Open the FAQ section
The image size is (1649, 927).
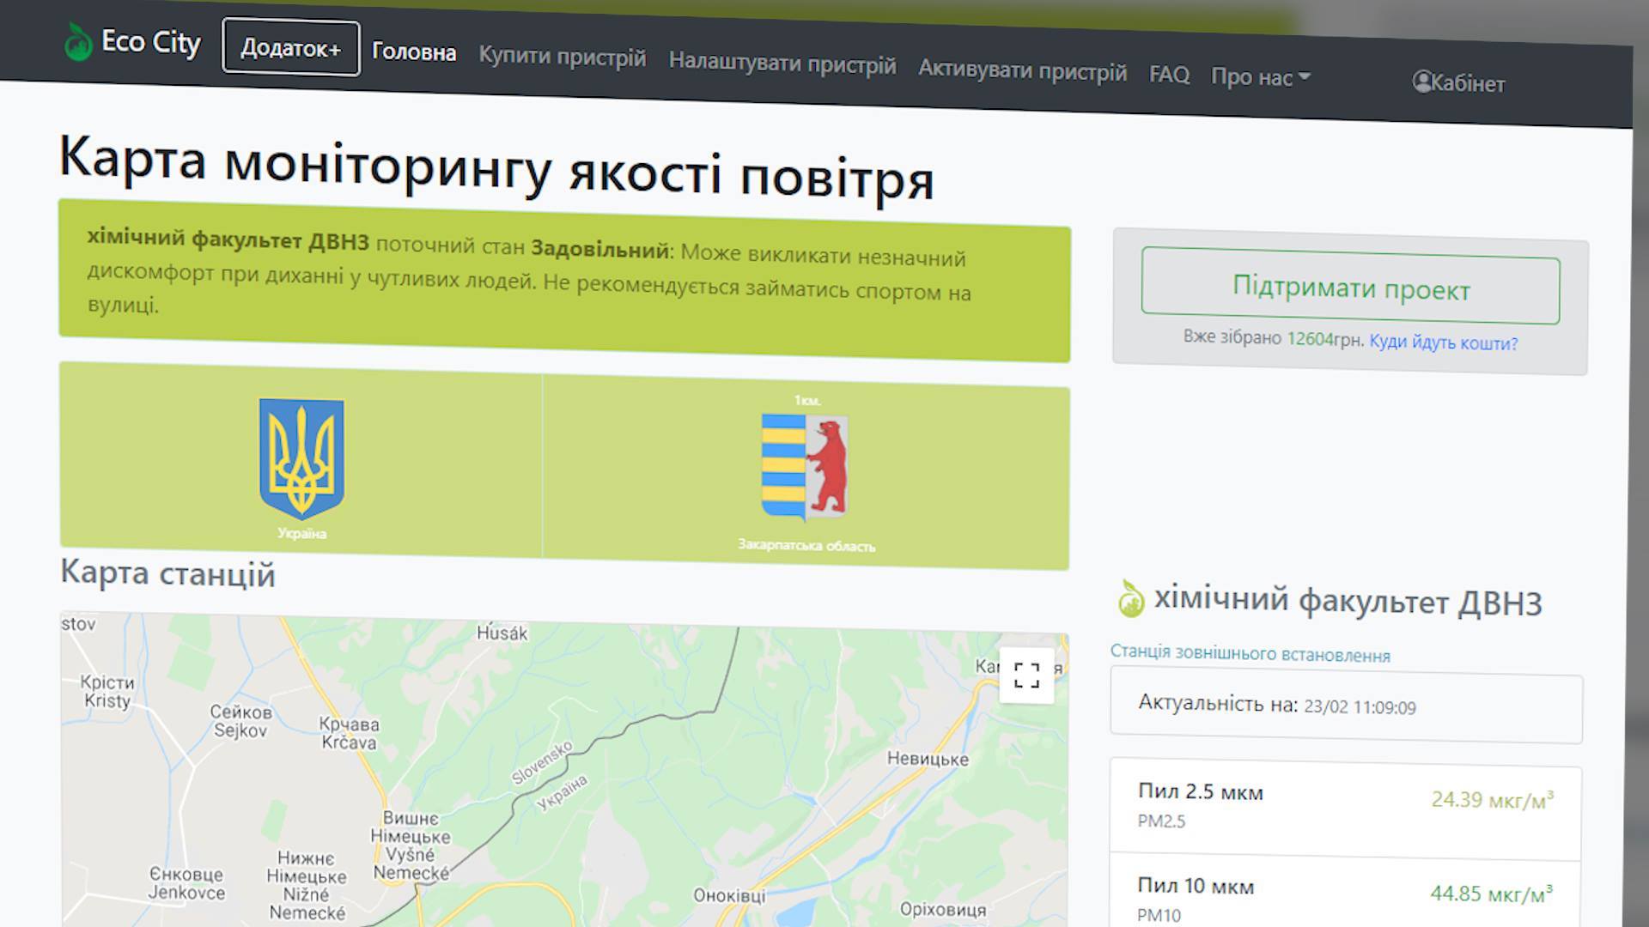click(1170, 75)
